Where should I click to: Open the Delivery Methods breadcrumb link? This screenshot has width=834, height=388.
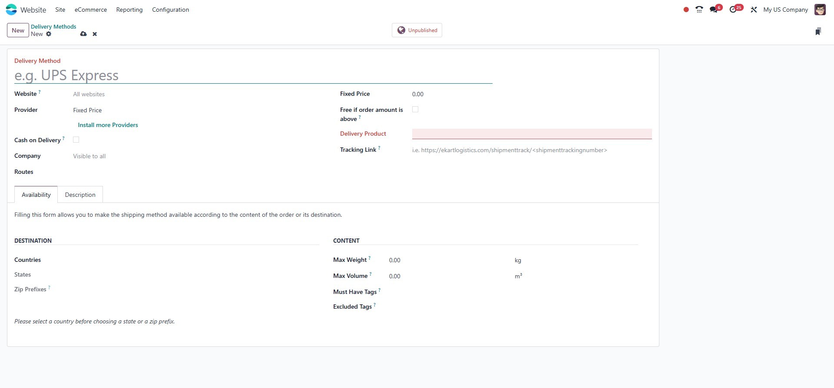[53, 26]
